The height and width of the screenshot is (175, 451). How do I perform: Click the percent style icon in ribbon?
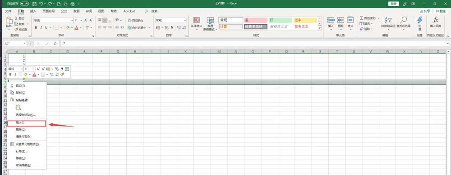tap(166, 28)
